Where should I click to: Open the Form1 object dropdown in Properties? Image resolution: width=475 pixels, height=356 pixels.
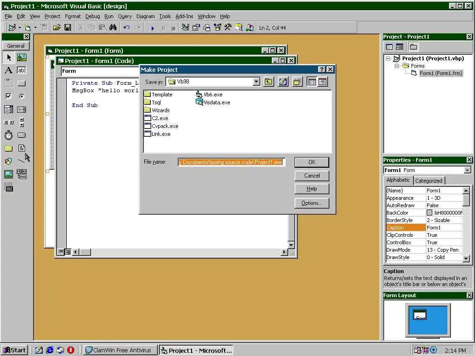[x=468, y=170]
